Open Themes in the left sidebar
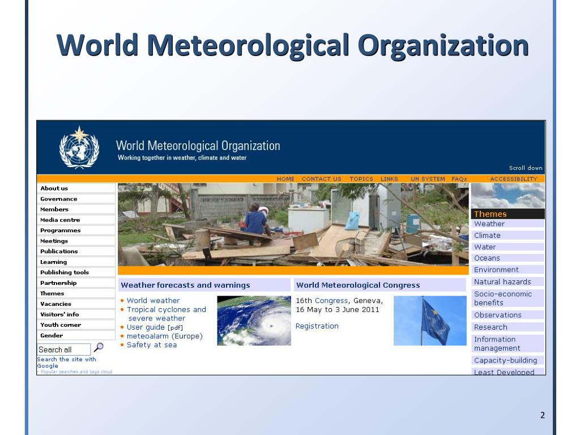Screen dimensions: 580x435 [76, 293]
